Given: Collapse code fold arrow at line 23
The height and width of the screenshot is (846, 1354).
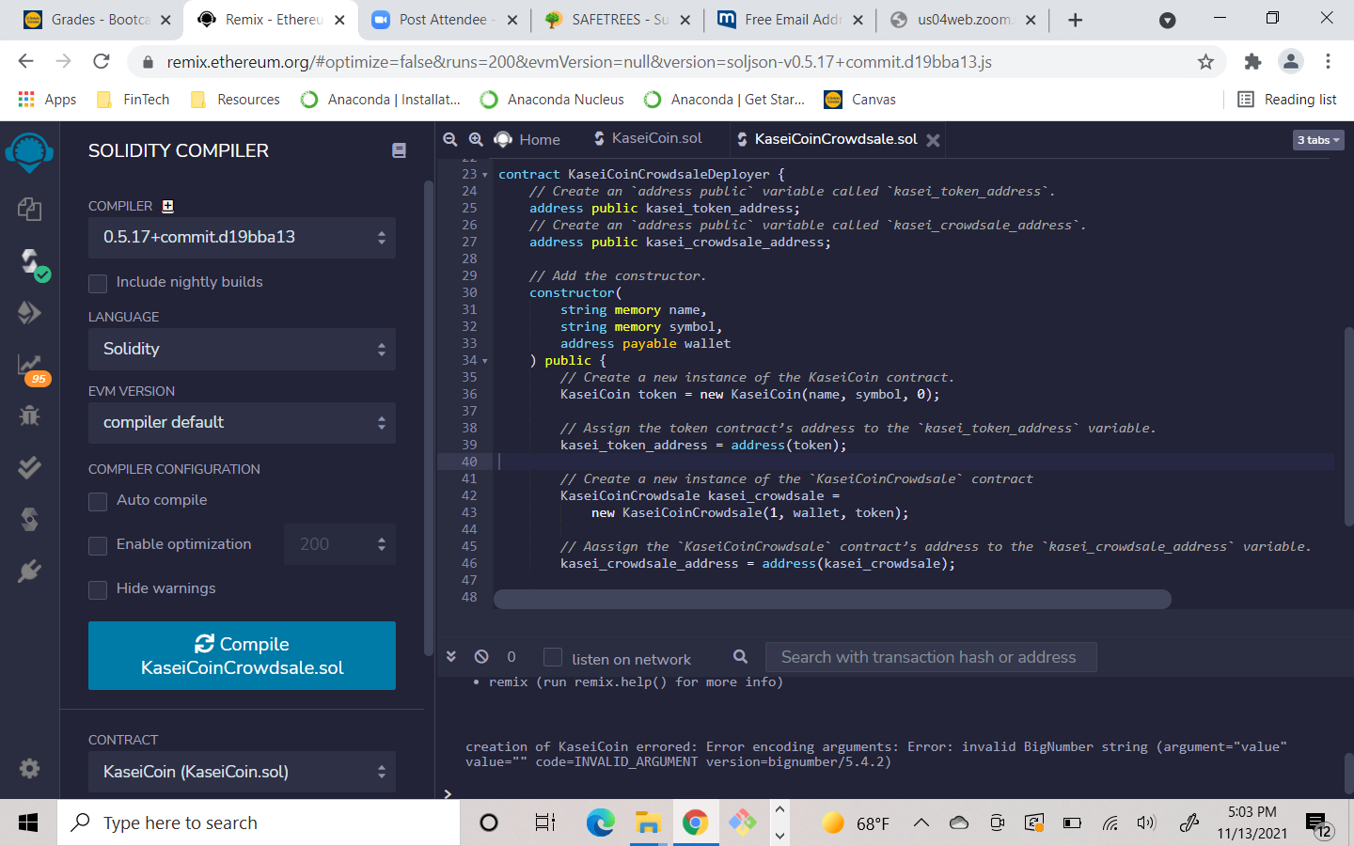Looking at the screenshot, I should (485, 175).
